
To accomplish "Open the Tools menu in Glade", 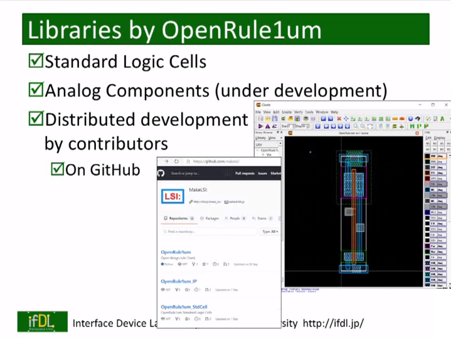I will pyautogui.click(x=309, y=112).
